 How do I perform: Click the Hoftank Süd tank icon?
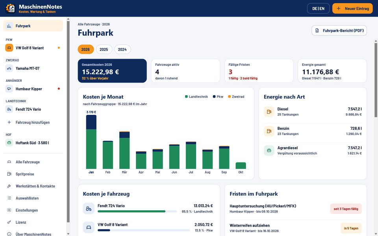pos(9,142)
